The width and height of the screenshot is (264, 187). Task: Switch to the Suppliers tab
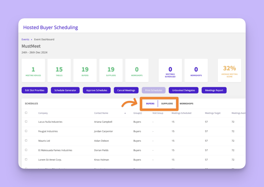pyautogui.click(x=167, y=104)
